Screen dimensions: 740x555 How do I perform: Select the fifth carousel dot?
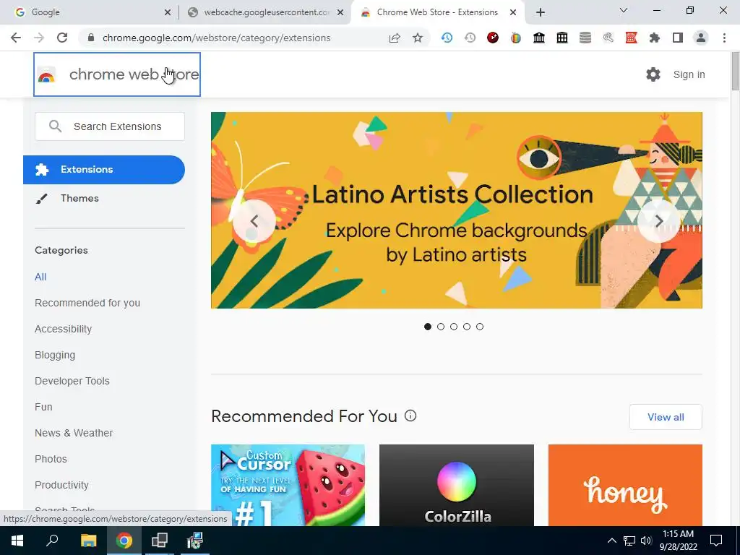(480, 327)
